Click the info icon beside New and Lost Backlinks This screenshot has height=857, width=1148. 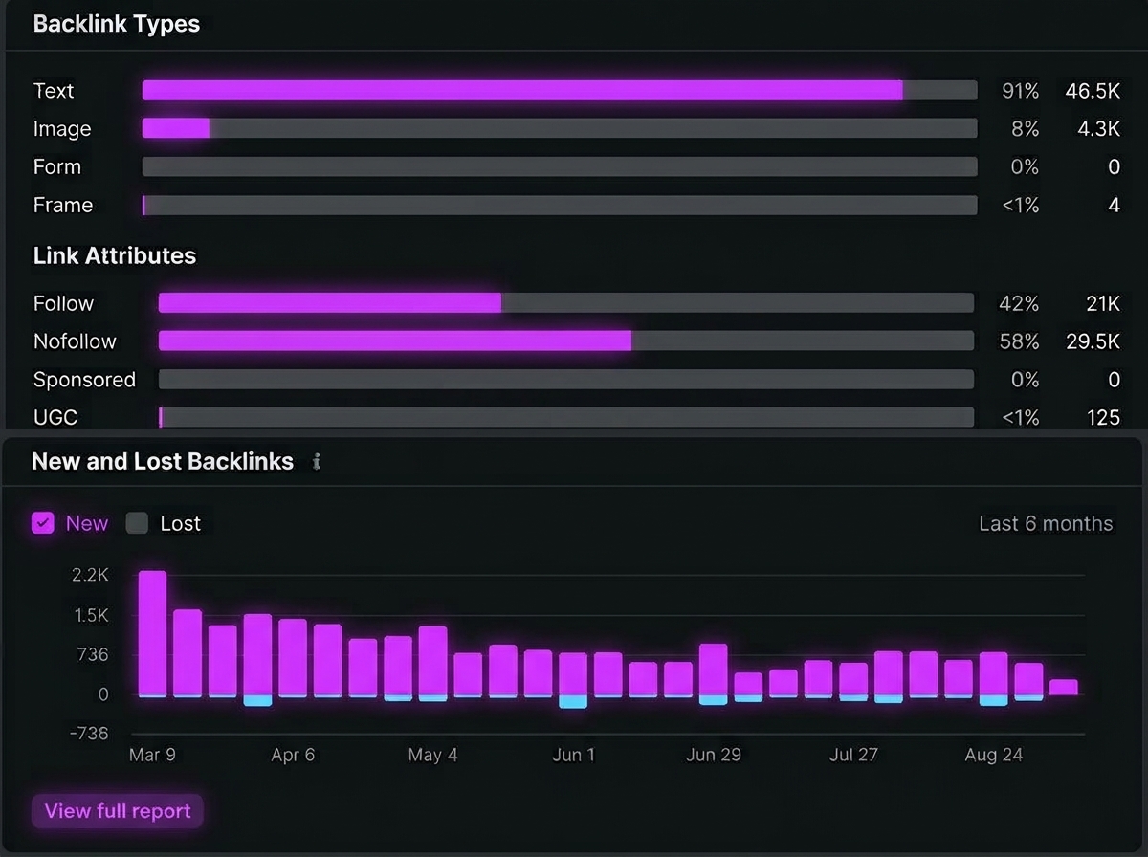(x=317, y=462)
